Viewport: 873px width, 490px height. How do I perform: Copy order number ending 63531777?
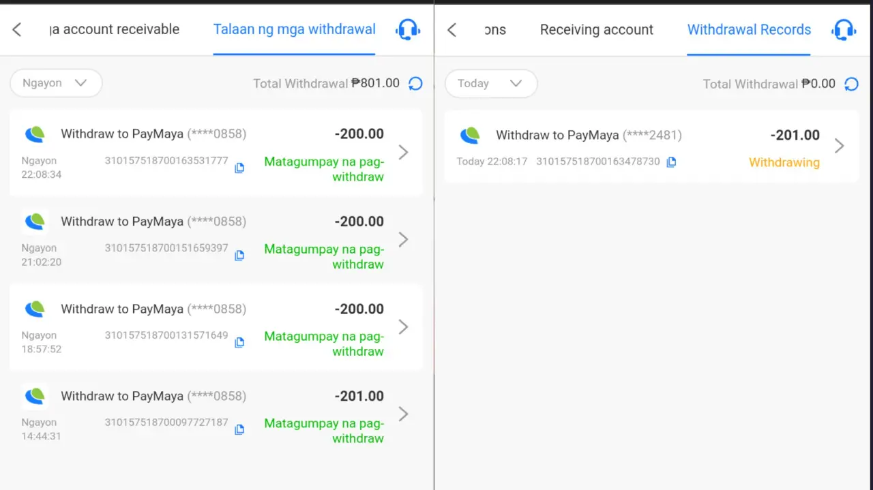239,168
